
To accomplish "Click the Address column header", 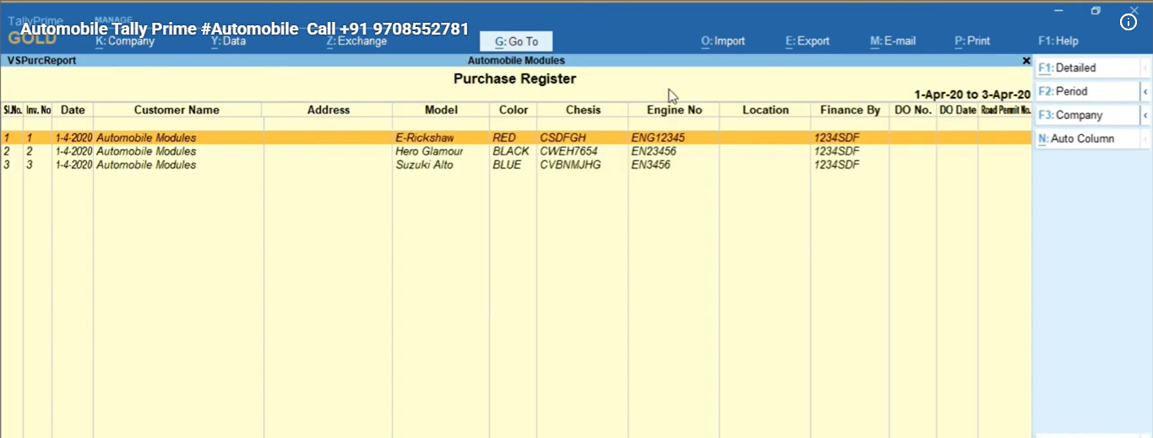I will coord(329,110).
